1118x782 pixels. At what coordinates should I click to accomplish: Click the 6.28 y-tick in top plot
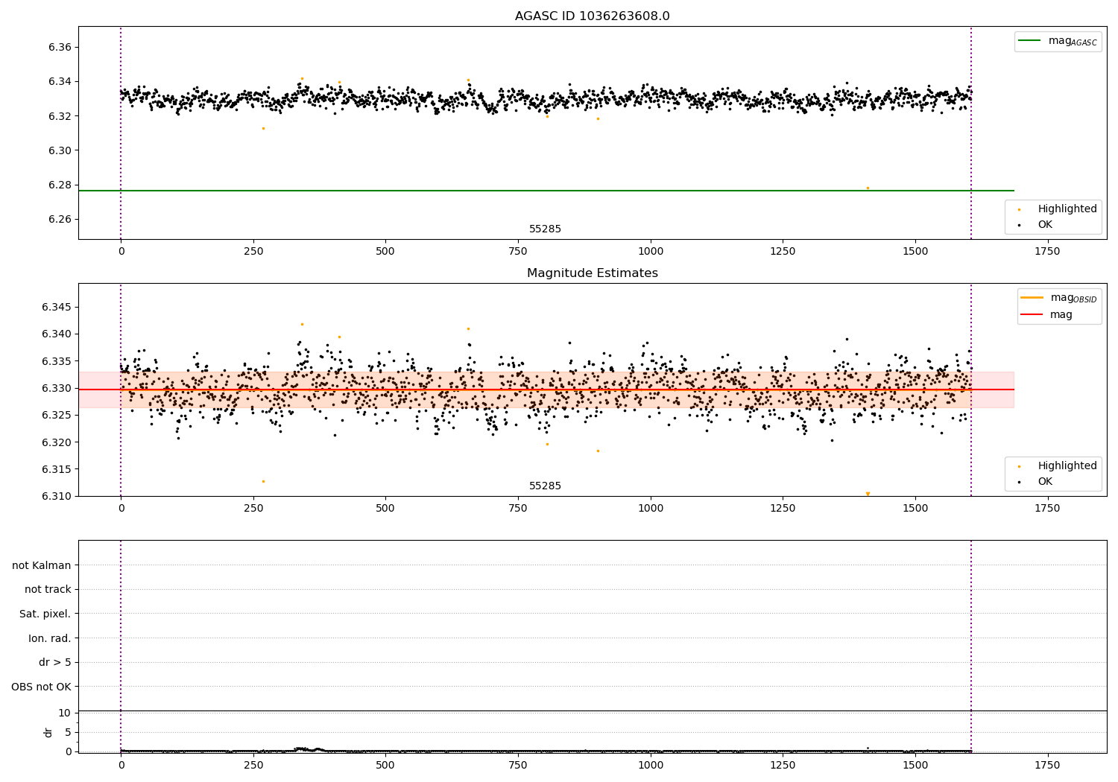point(60,185)
